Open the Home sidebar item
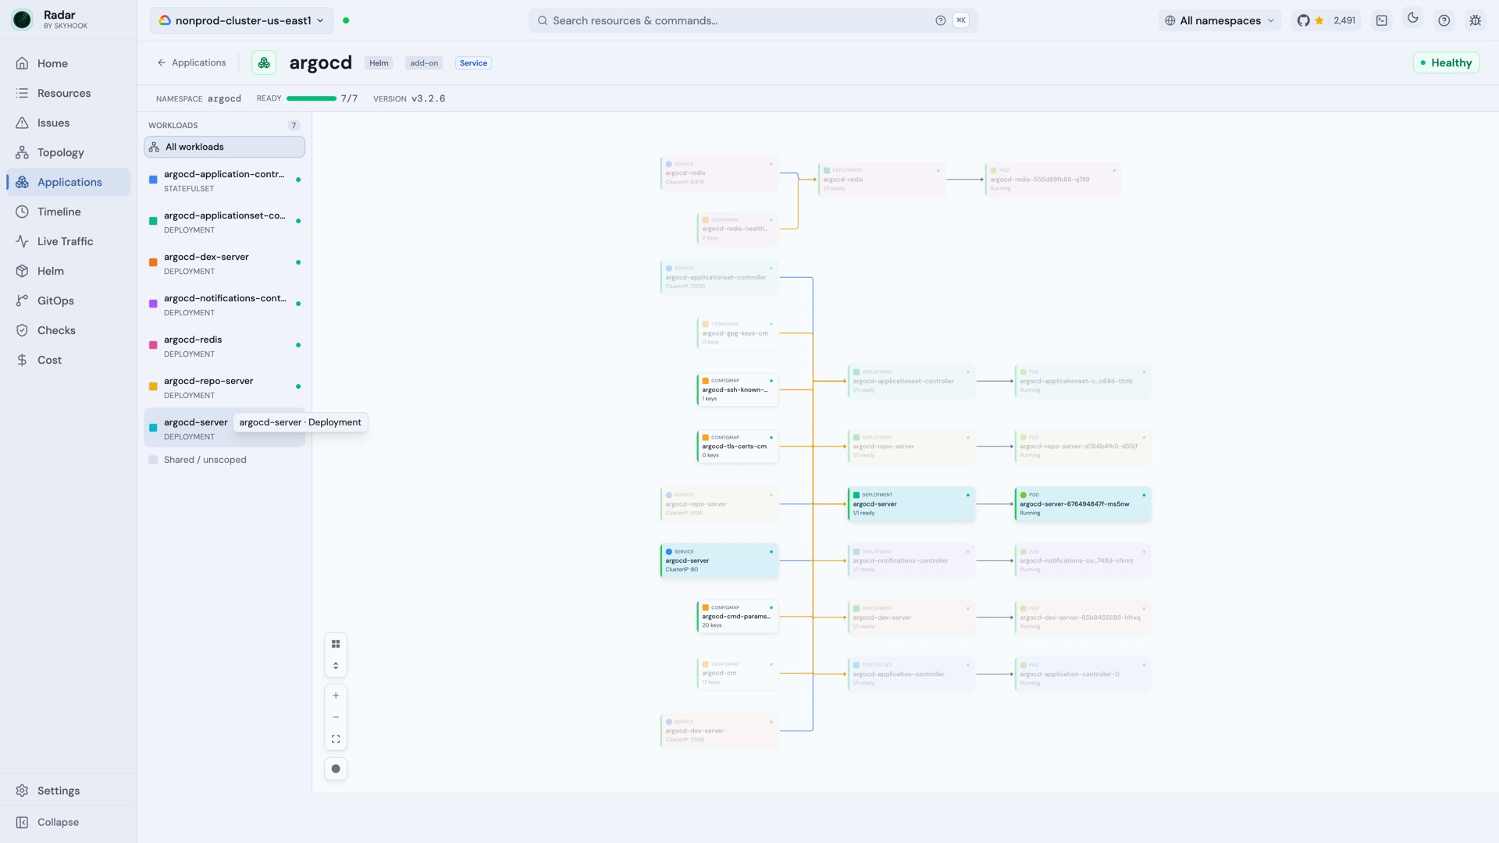Image resolution: width=1499 pixels, height=843 pixels. click(69, 63)
